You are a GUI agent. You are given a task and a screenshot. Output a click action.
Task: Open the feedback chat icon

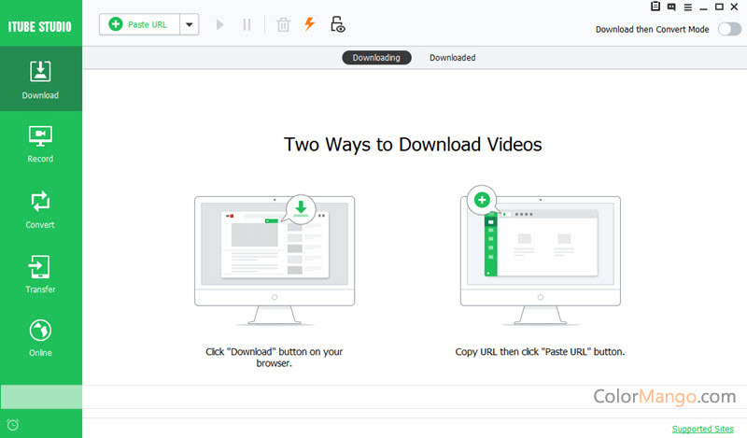[x=671, y=7]
